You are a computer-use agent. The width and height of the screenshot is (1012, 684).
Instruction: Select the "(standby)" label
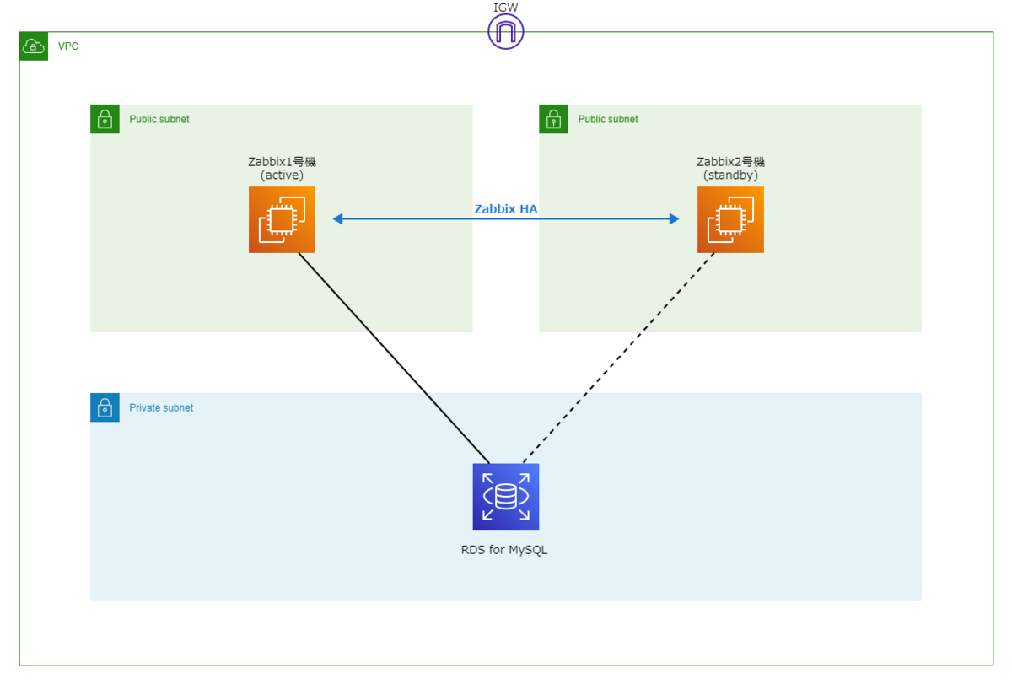[730, 175]
